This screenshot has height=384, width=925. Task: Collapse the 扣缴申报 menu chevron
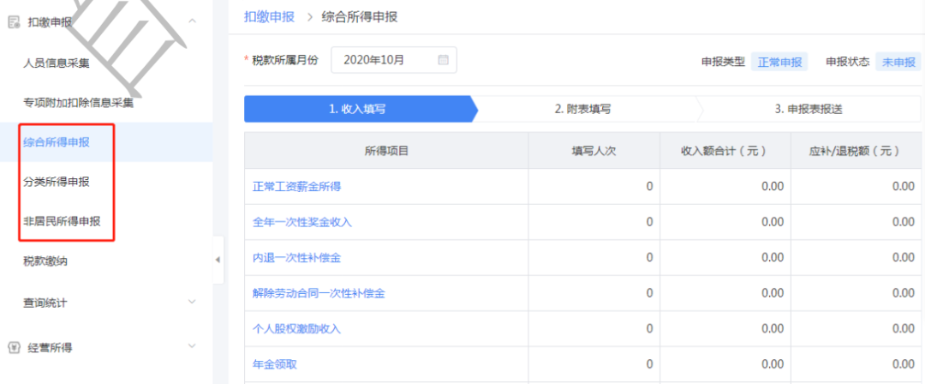pos(192,21)
